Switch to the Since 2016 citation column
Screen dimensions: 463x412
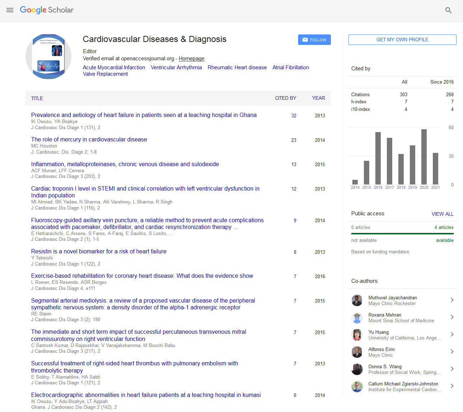pos(442,82)
